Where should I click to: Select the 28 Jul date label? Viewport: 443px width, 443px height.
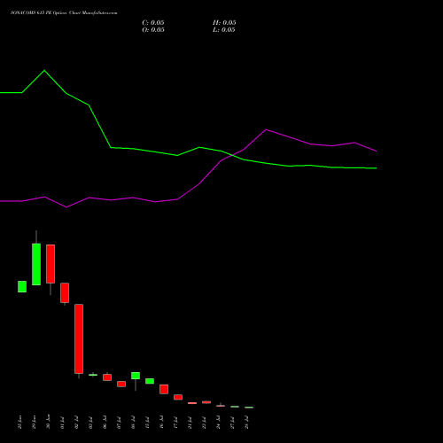[x=246, y=423]
